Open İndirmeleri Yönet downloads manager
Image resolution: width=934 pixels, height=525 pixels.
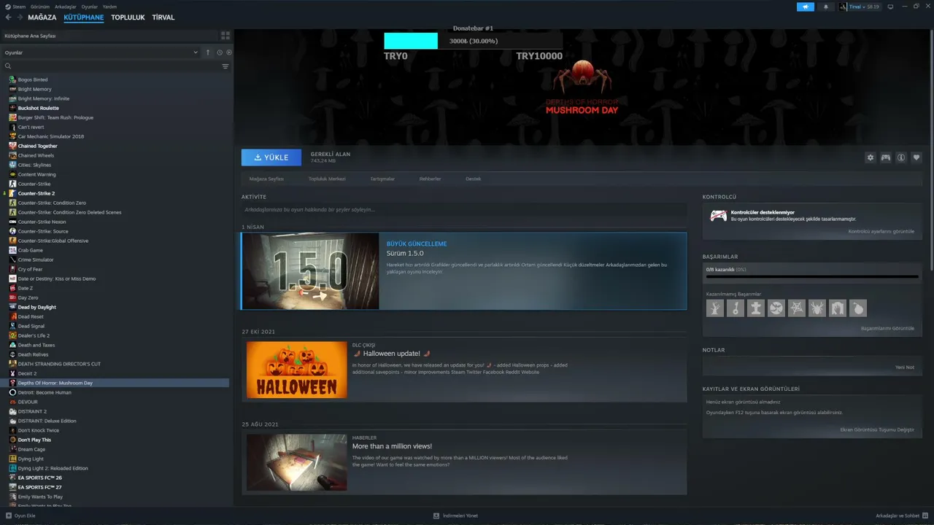click(455, 516)
